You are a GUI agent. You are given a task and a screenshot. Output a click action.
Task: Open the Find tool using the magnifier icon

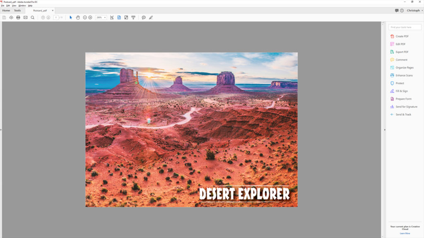(x=32, y=17)
